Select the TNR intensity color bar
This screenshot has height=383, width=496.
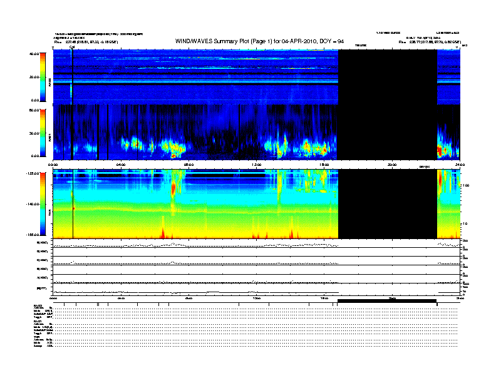pos(43,204)
